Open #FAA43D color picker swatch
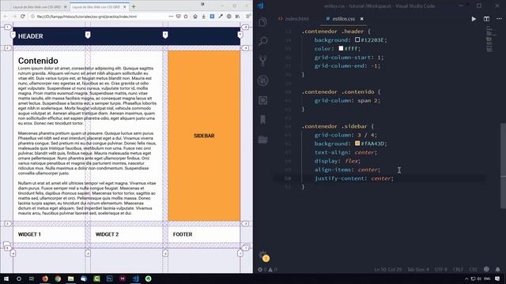The height and width of the screenshot is (284, 506). tap(357, 144)
